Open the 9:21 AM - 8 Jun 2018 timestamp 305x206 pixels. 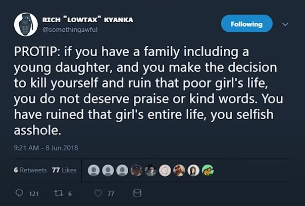coord(46,148)
